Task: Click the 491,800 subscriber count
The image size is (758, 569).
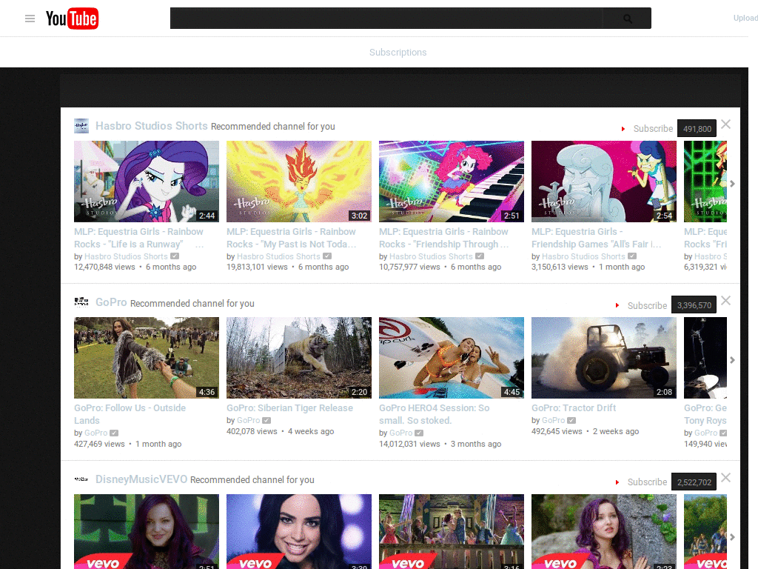Action: [x=697, y=129]
